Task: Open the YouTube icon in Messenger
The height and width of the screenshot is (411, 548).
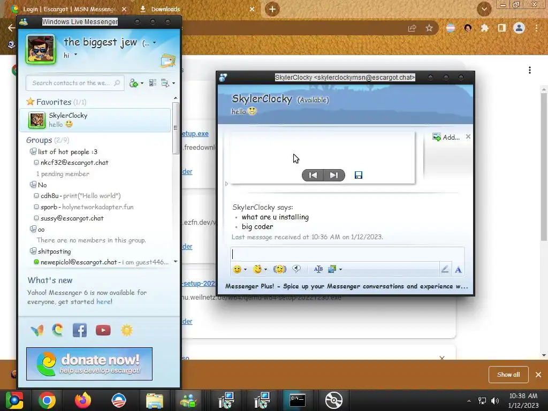Action: click(103, 330)
